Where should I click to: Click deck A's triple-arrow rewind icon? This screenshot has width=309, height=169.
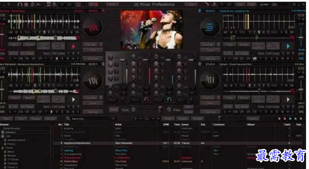(11, 32)
